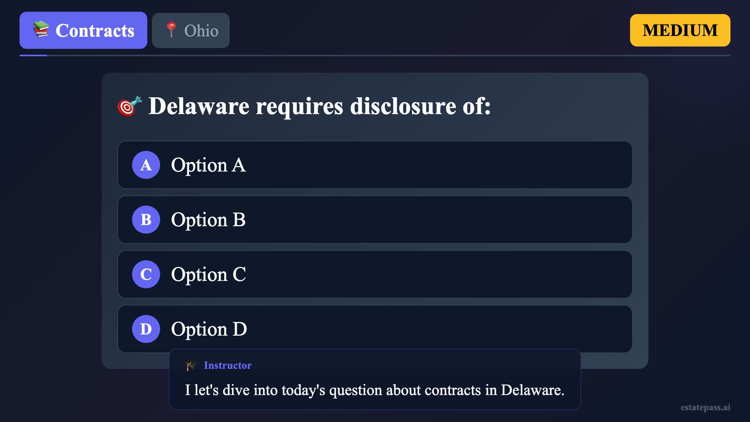
Task: Click the Delaware requires disclosure question heading
Action: pyautogui.click(x=319, y=106)
